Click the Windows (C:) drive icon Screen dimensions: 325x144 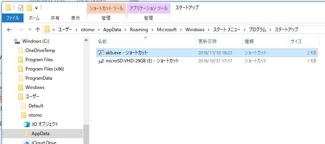17,41
